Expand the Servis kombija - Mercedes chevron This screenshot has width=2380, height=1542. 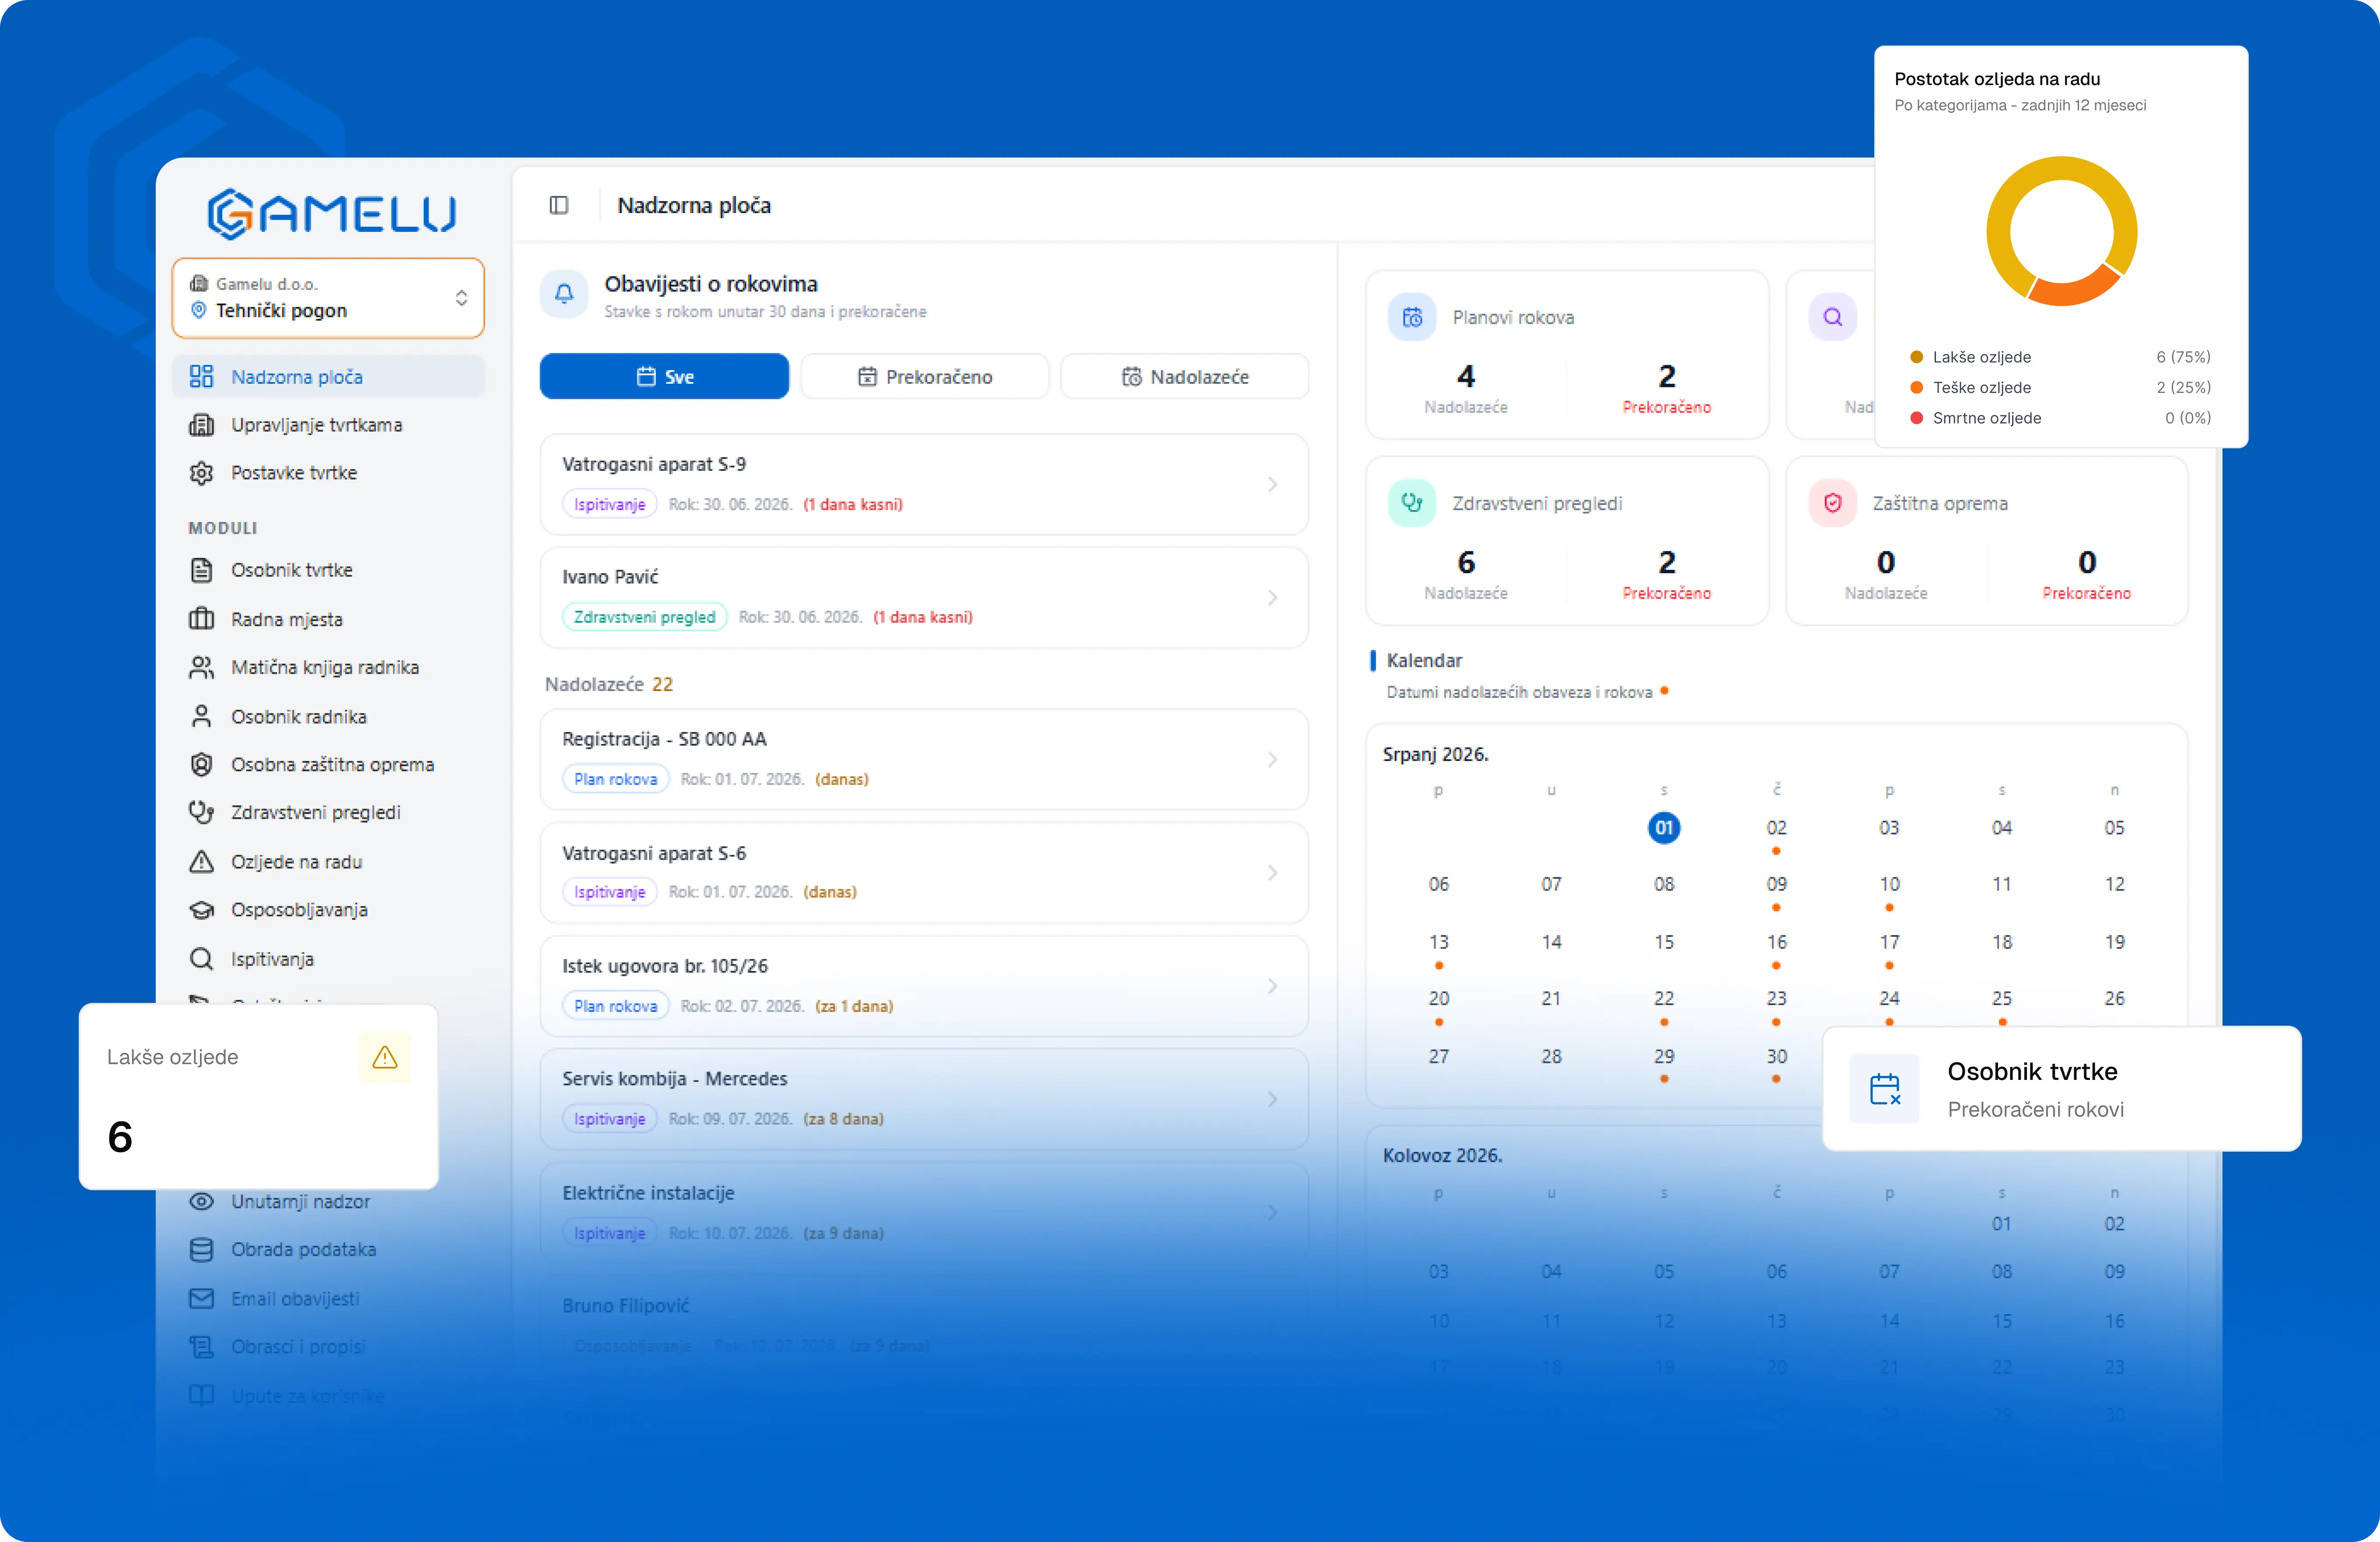(x=1272, y=1099)
